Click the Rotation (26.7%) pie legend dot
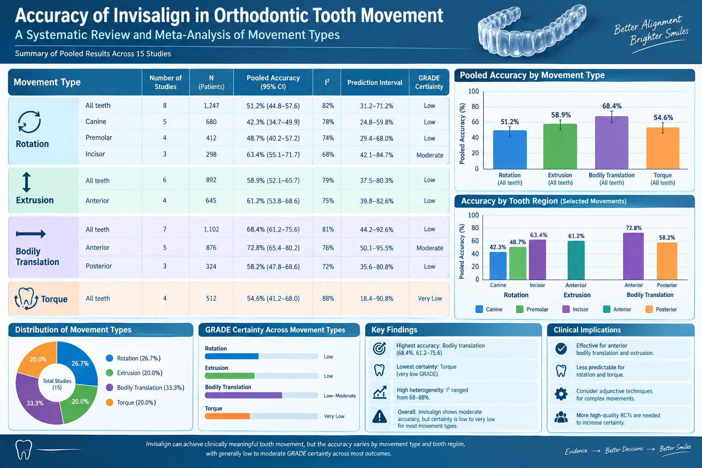Screen dimensions: 702x468 click(109, 358)
